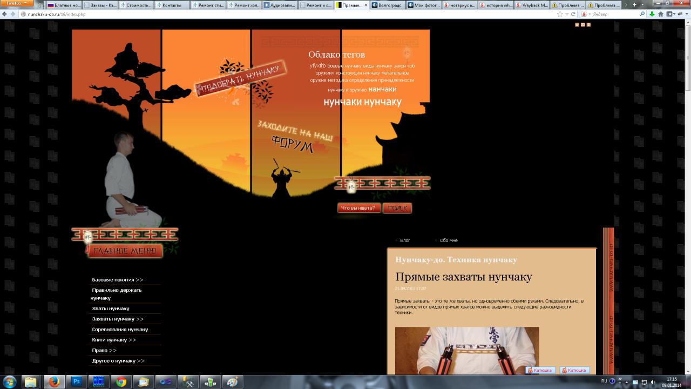This screenshot has width=691, height=389.
Task: Open the tools-and-wrench app in the taskbar
Action: tap(188, 381)
